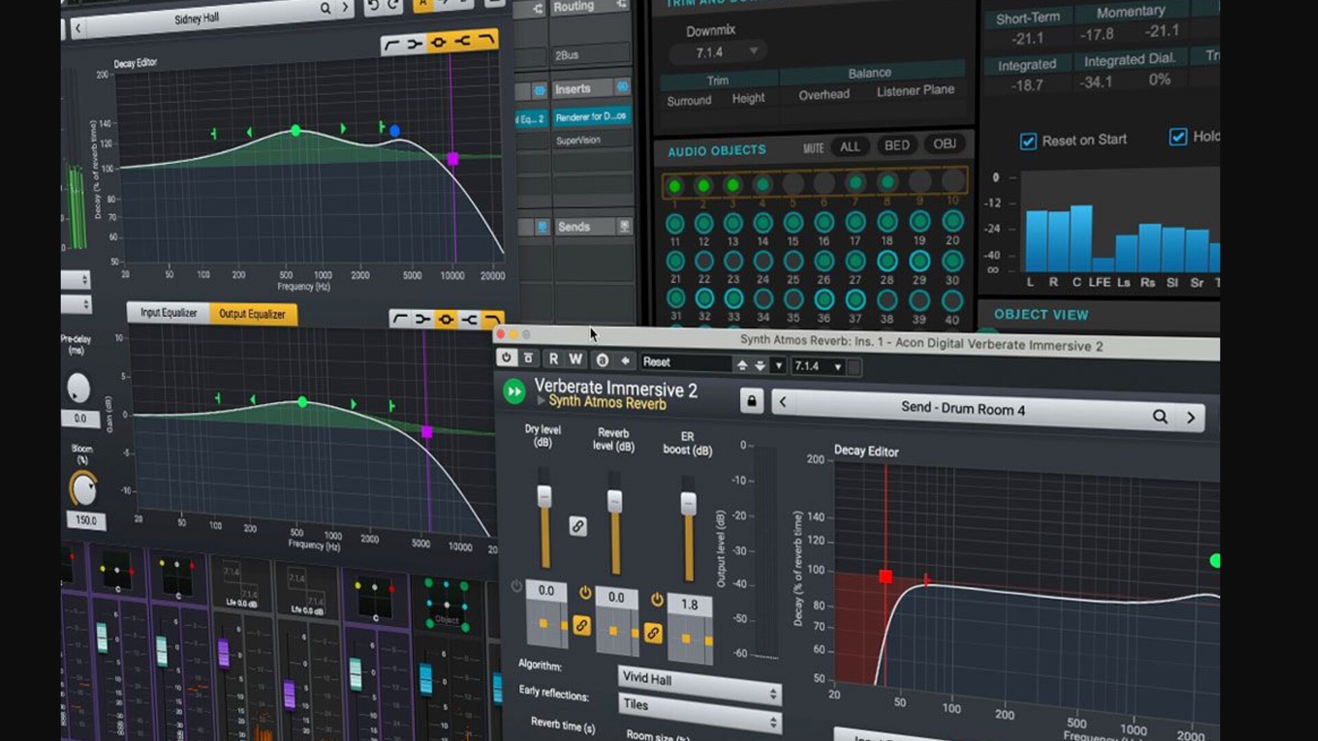The image size is (1318, 741).
Task: Select low-shelf filter icon above Sidney Hall Decay Editor
Action: (x=415, y=44)
